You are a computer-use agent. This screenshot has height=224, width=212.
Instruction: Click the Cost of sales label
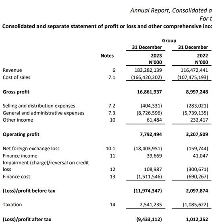coord(17,77)
